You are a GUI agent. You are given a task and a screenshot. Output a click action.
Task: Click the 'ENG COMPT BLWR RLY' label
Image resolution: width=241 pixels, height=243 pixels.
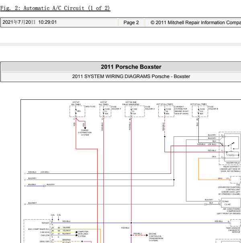[39, 229]
